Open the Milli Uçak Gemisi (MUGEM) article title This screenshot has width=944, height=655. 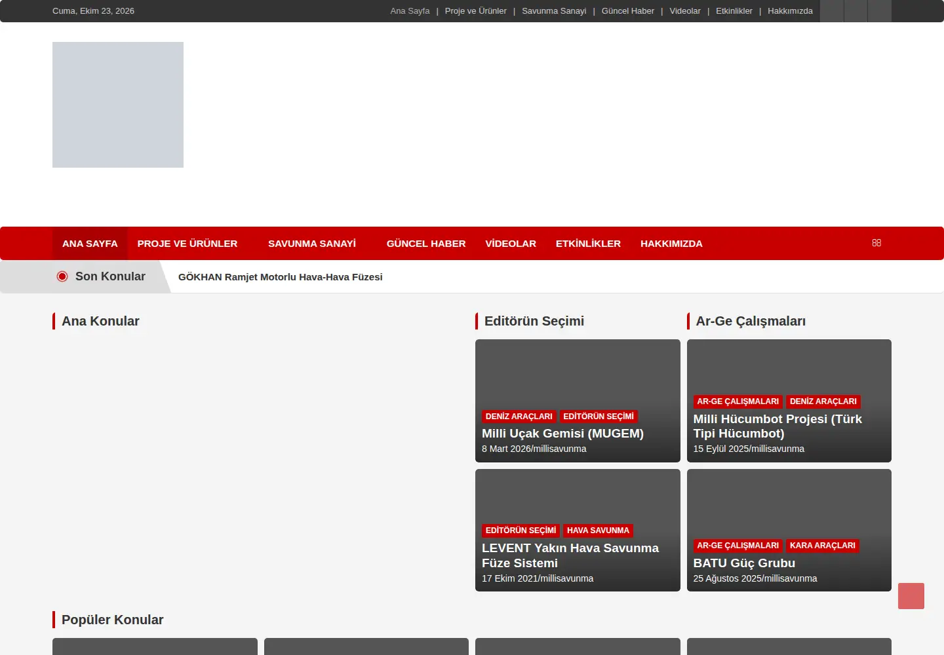[562, 434]
